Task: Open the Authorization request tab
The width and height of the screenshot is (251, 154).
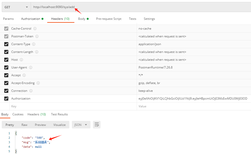Action: [x=32, y=19]
